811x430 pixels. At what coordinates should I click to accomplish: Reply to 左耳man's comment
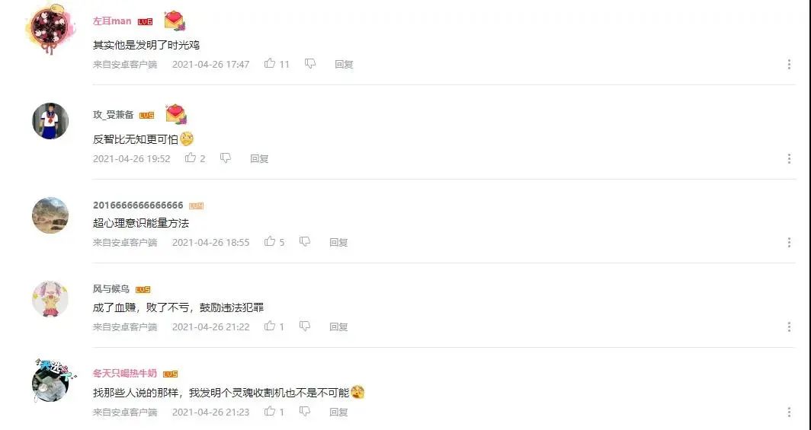pyautogui.click(x=344, y=64)
